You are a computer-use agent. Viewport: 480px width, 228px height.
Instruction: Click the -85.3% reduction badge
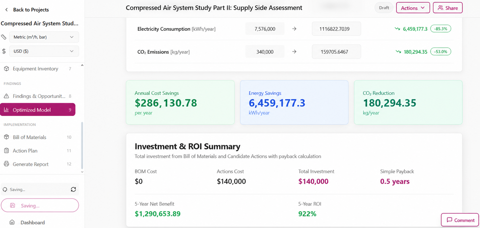(441, 29)
